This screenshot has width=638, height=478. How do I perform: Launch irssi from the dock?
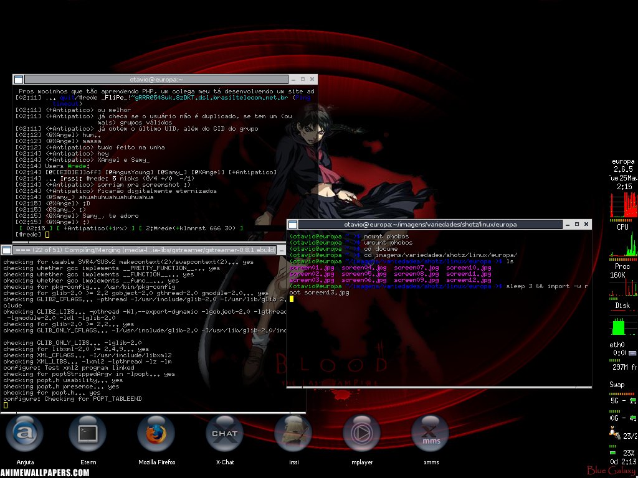pyautogui.click(x=293, y=433)
